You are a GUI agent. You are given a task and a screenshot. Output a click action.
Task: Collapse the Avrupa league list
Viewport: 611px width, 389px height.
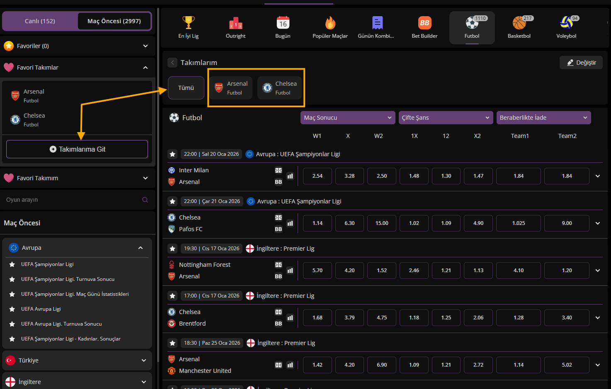pos(141,248)
